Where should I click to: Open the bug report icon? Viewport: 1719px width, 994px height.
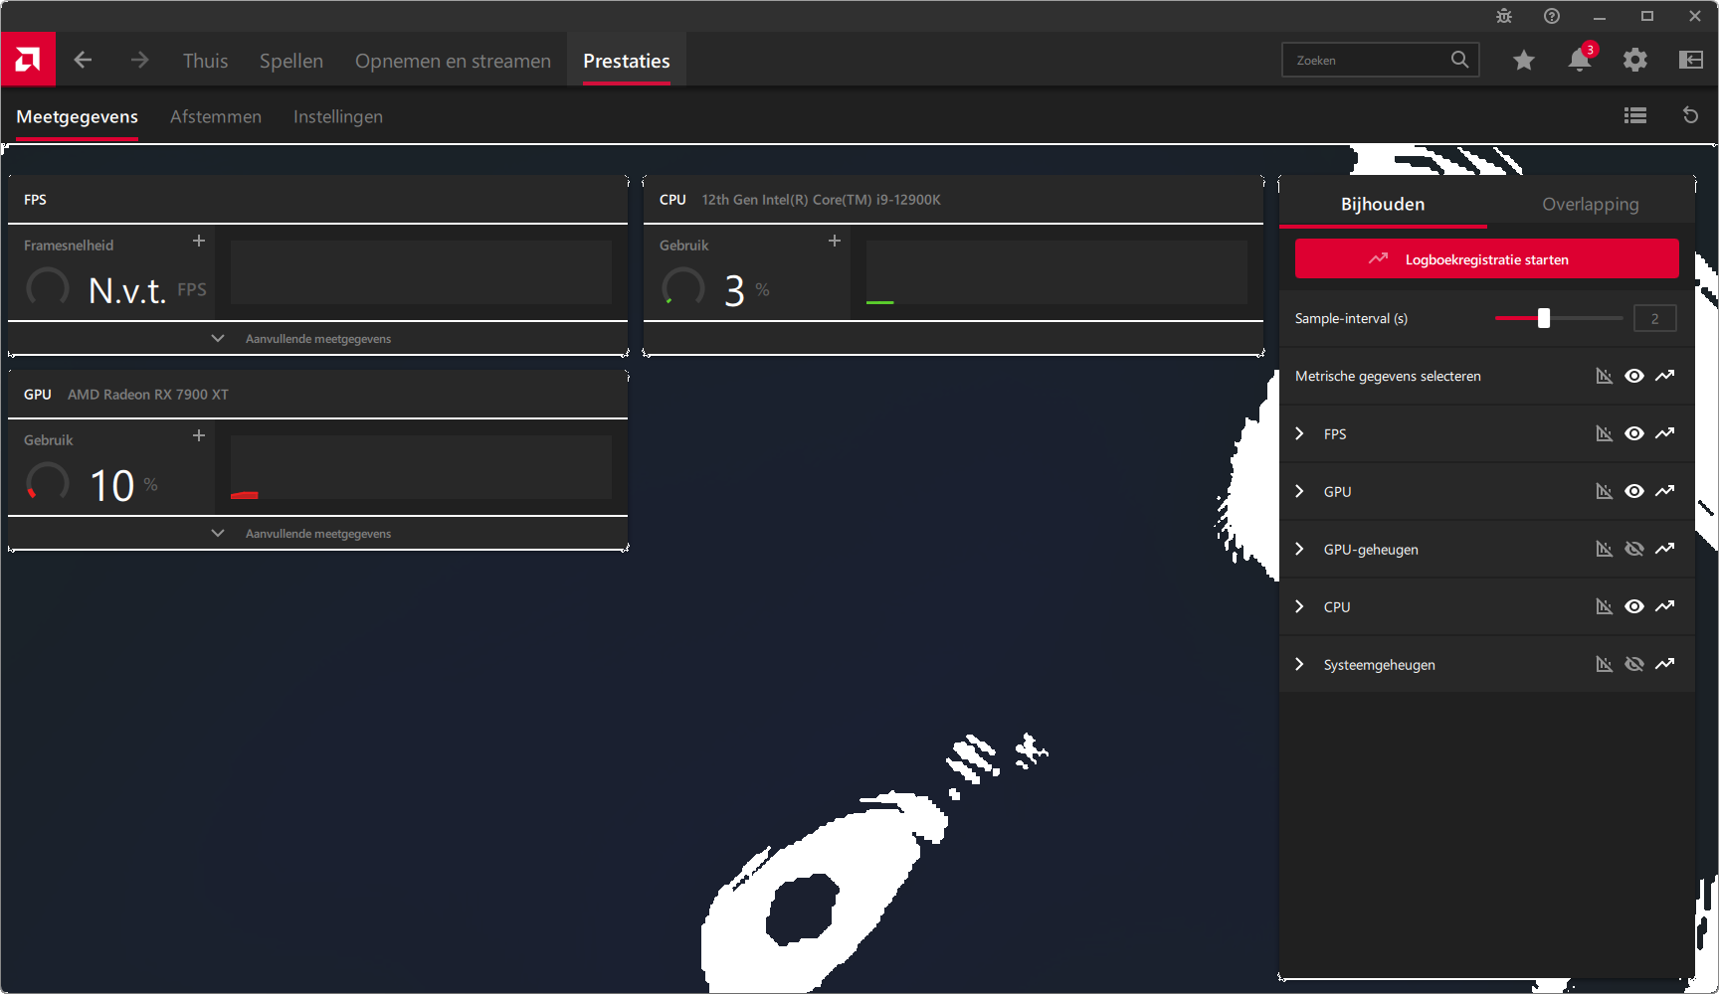click(x=1503, y=16)
